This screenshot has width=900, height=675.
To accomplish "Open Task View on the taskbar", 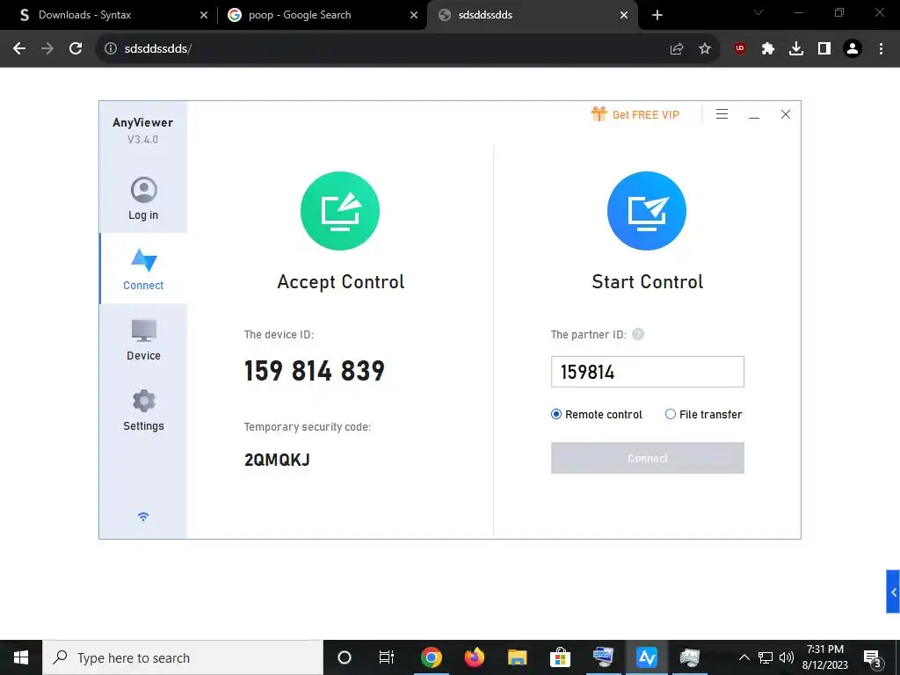I will [387, 657].
